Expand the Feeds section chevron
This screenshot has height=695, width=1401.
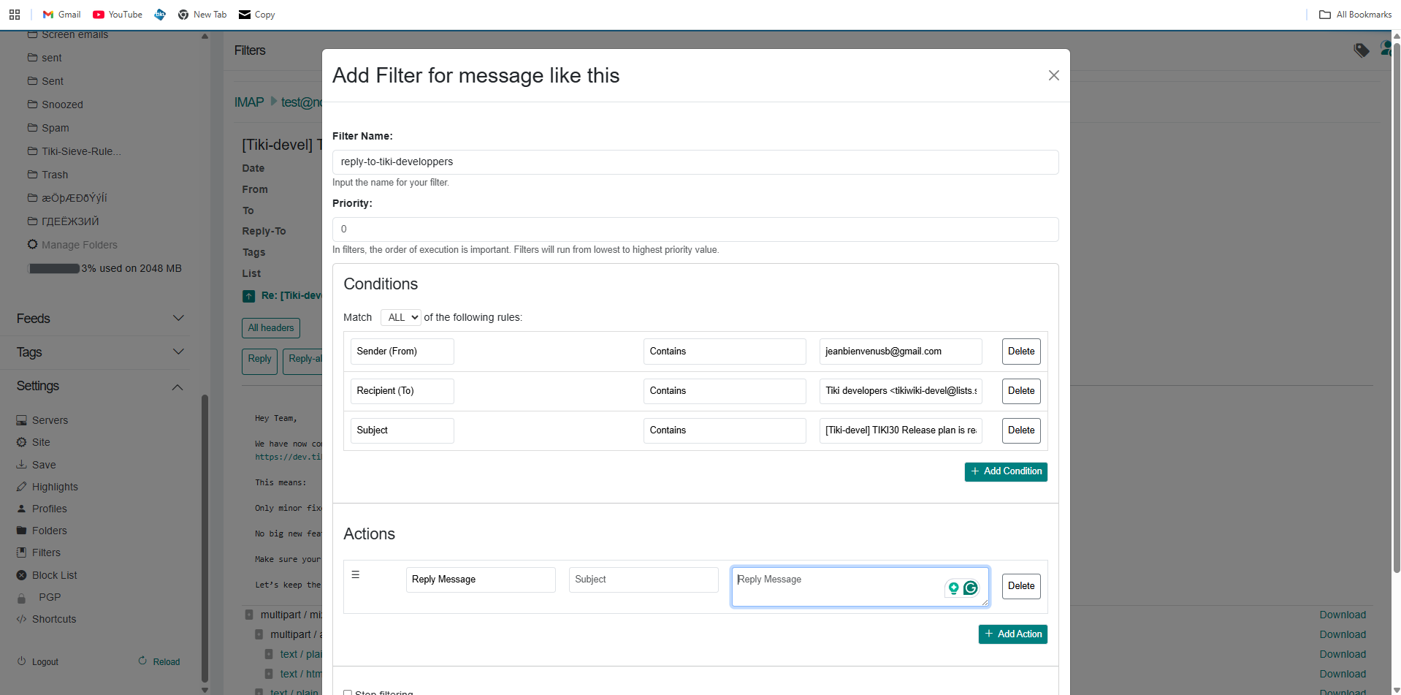point(177,318)
